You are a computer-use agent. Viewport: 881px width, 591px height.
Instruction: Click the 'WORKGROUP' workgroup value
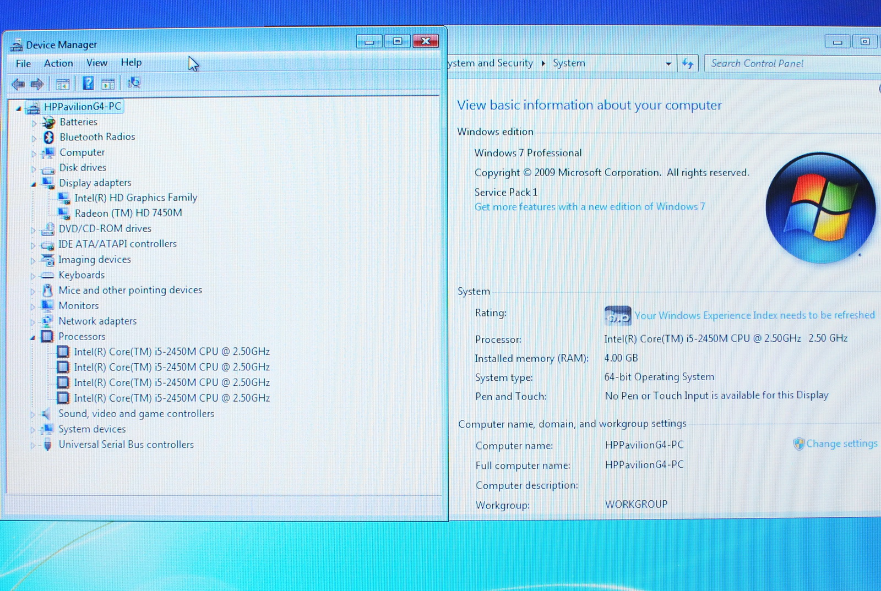click(x=637, y=504)
